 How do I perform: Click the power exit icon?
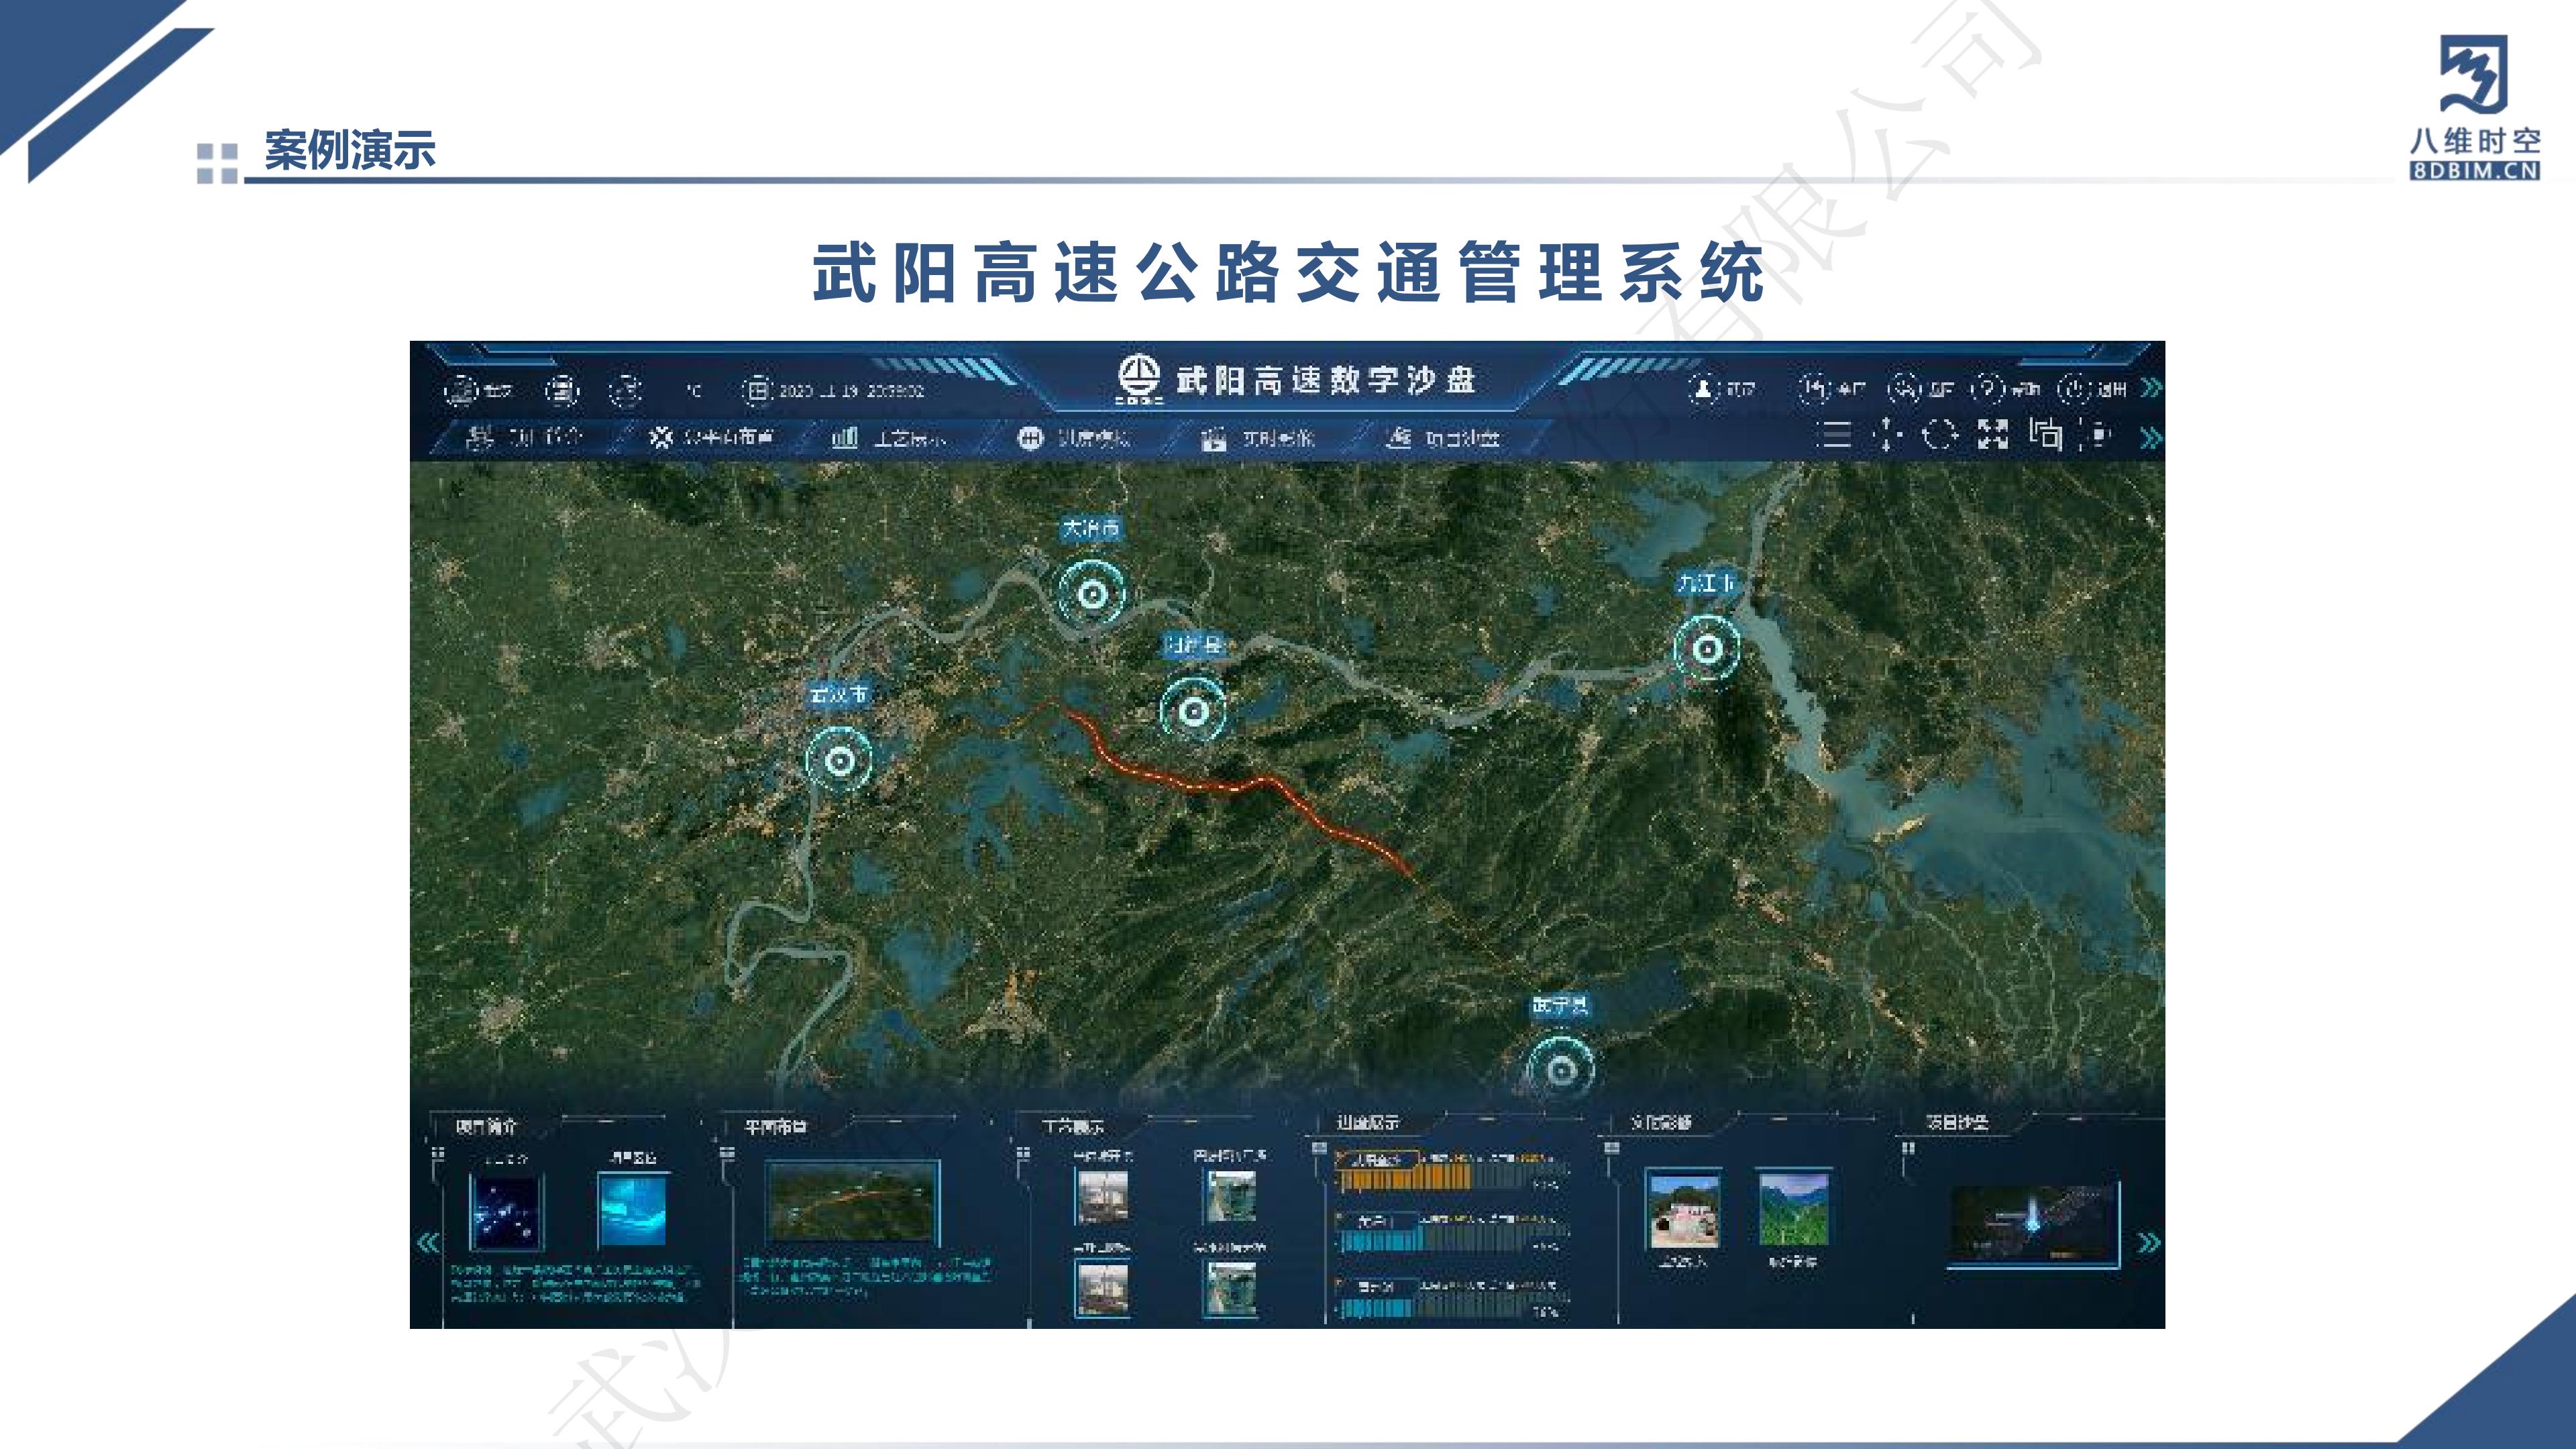[x=2075, y=389]
